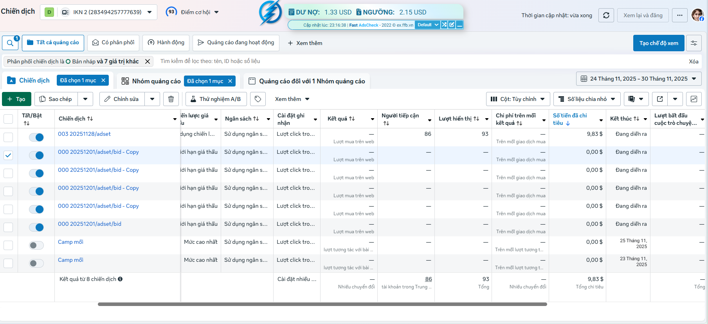Open the profile avatar menu
Image resolution: width=708 pixels, height=324 pixels.
click(697, 15)
